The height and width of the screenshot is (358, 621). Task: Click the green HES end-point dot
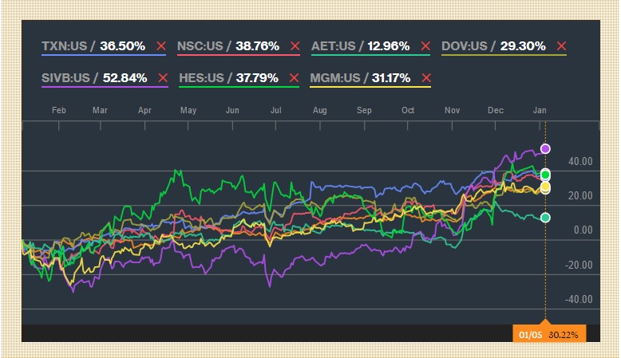point(545,175)
